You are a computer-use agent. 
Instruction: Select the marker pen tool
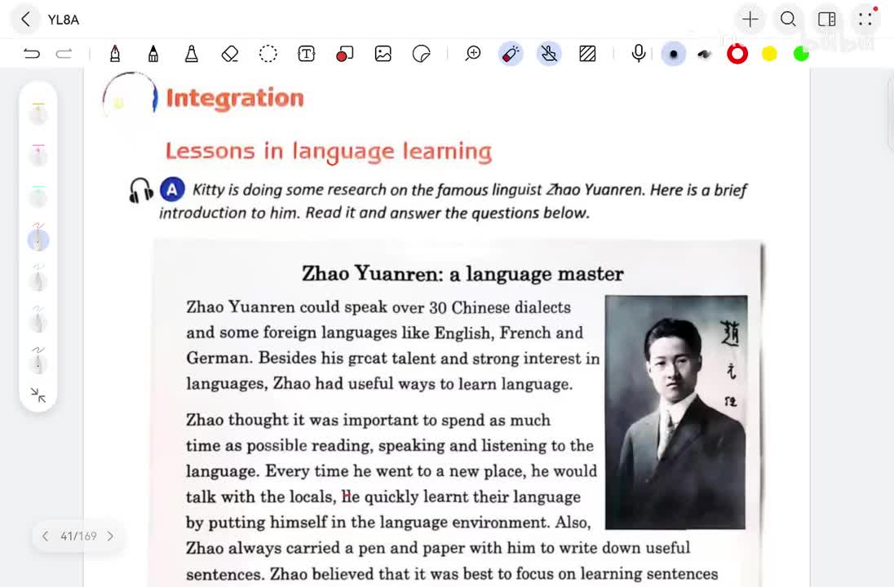(x=153, y=54)
